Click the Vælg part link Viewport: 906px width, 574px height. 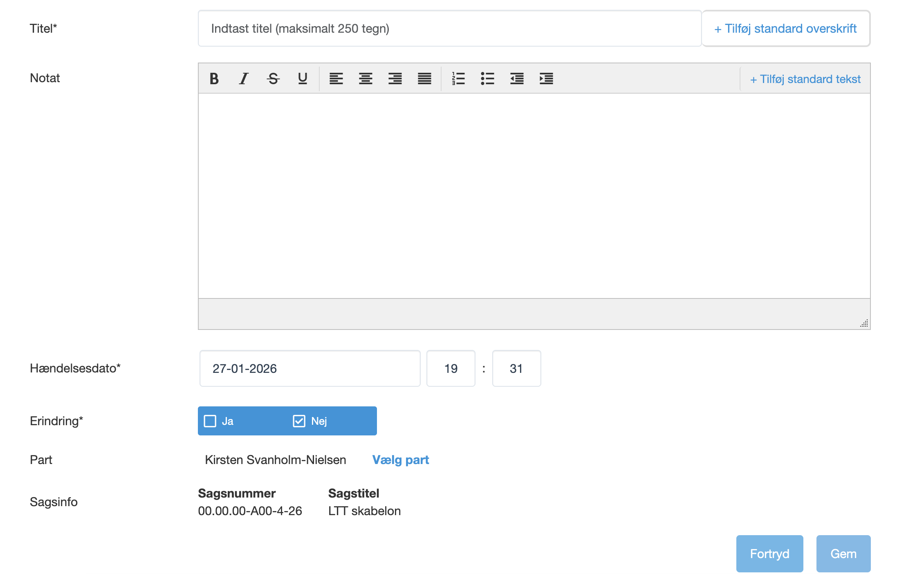400,460
